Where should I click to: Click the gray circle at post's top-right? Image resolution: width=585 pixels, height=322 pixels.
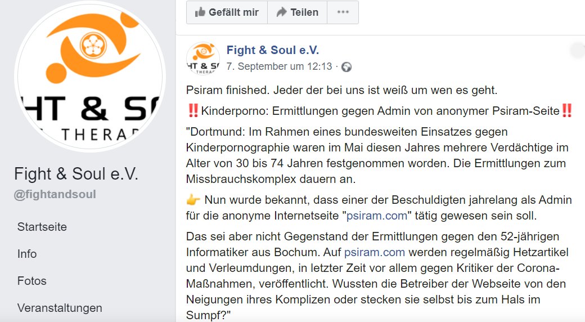[x=578, y=50]
